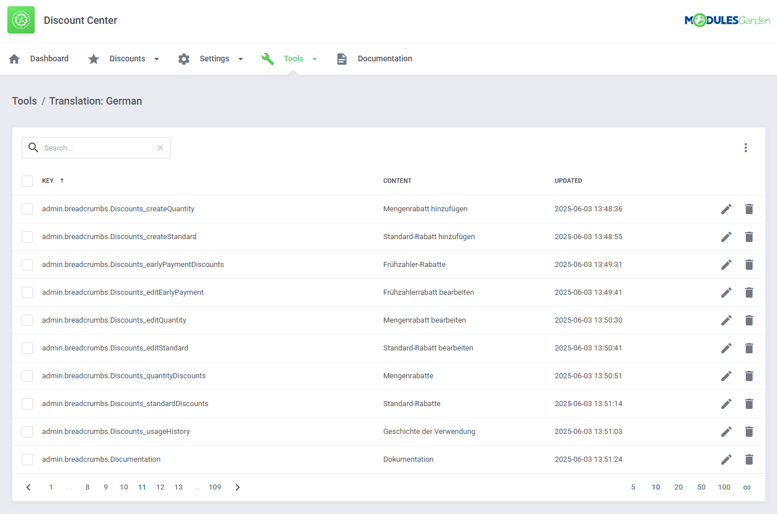Delete the Discounts_createStandard translation row
The image size is (777, 514).
coord(749,237)
